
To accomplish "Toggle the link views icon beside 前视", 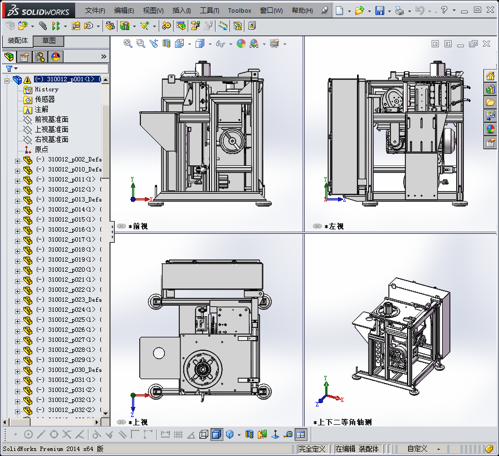I will point(121,226).
